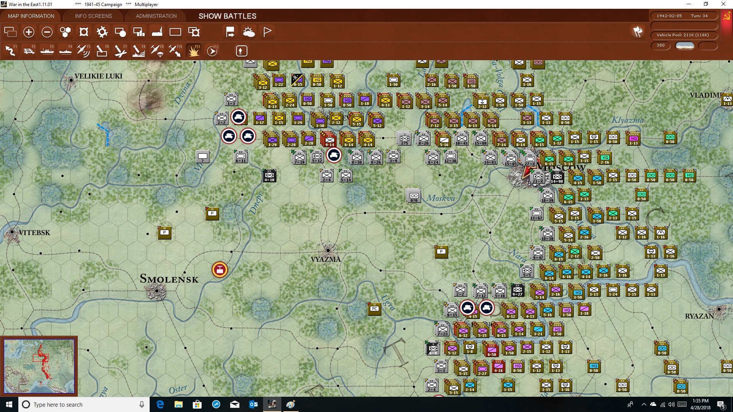Select the Smolensk city hex
The height and width of the screenshot is (412, 733).
click(157, 291)
